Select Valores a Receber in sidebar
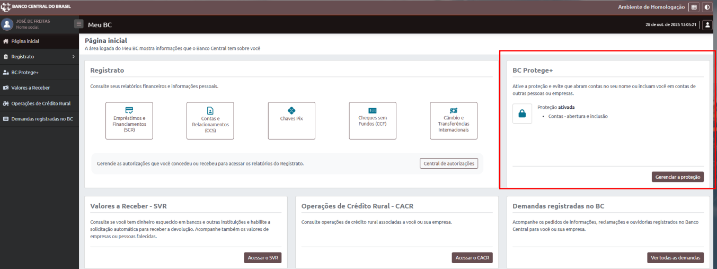717x269 pixels. coord(30,88)
